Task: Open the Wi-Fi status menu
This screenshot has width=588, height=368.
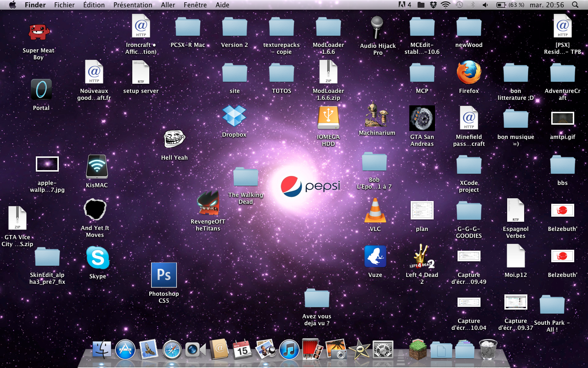Action: pyautogui.click(x=445, y=5)
